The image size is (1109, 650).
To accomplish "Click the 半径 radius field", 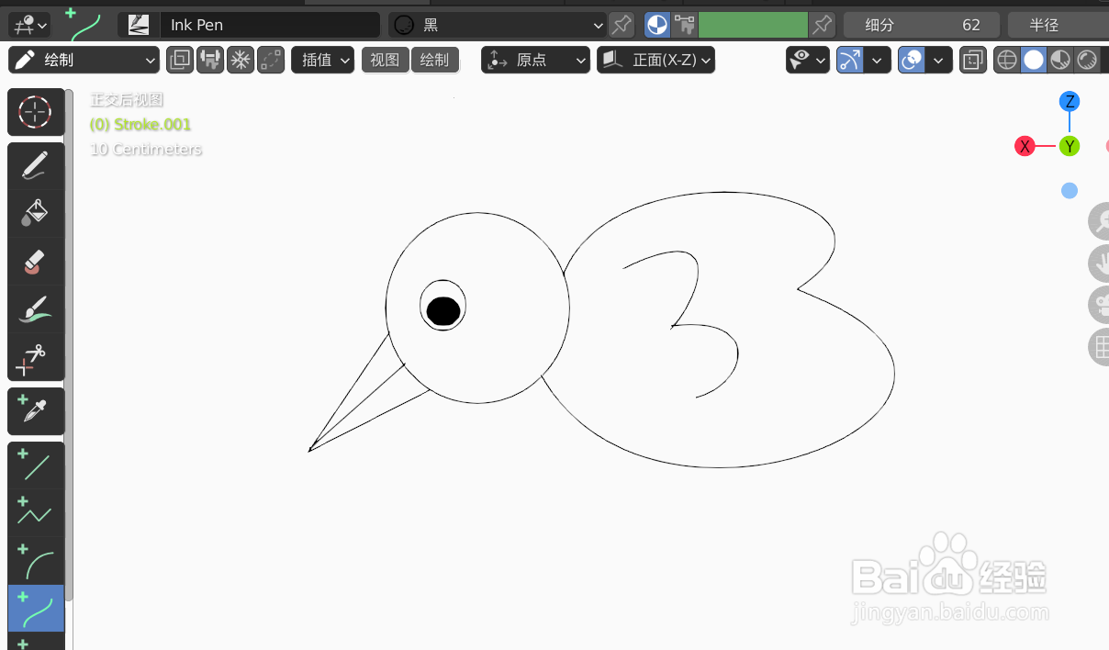I will click(x=1058, y=25).
